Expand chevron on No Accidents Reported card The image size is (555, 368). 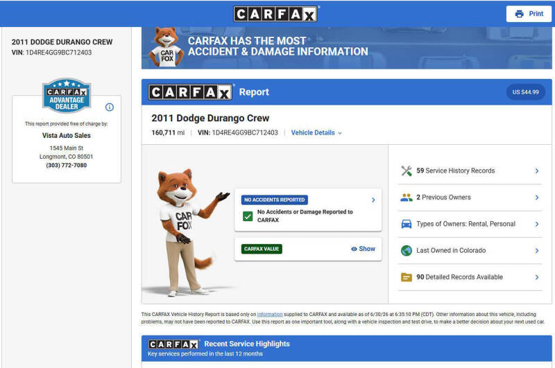373,200
